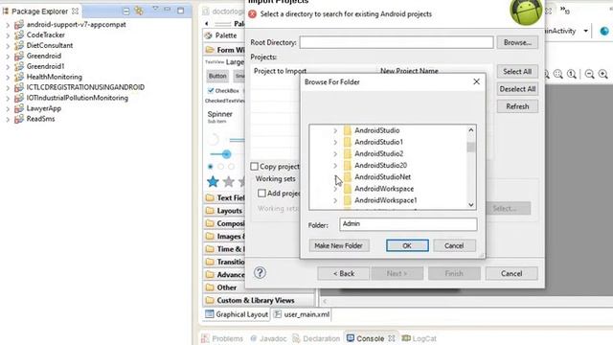Viewport: 613px width, 345px height.
Task: Open Custom & Library Views palette section
Action: [x=256, y=300]
